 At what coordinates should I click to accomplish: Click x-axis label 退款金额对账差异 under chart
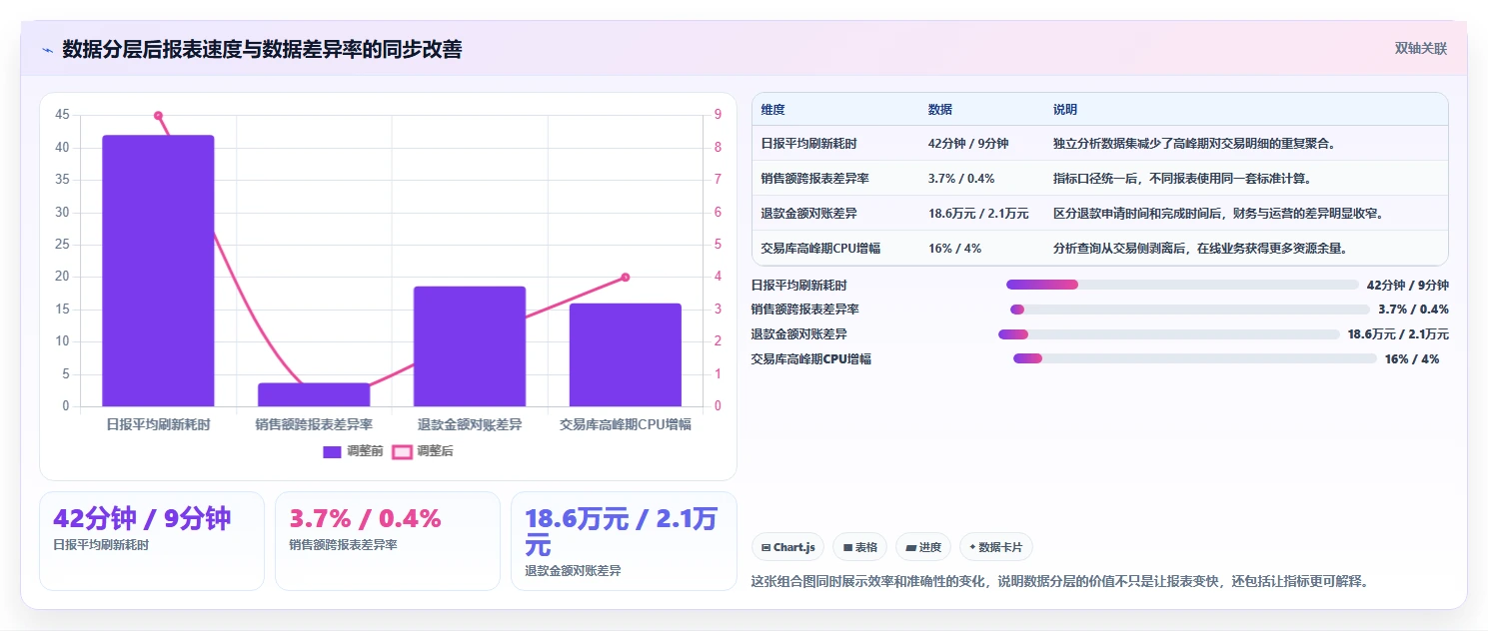point(470,424)
